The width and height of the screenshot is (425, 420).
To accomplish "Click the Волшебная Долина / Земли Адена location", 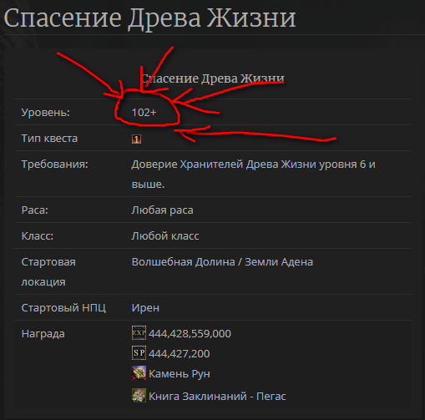I will 222,262.
